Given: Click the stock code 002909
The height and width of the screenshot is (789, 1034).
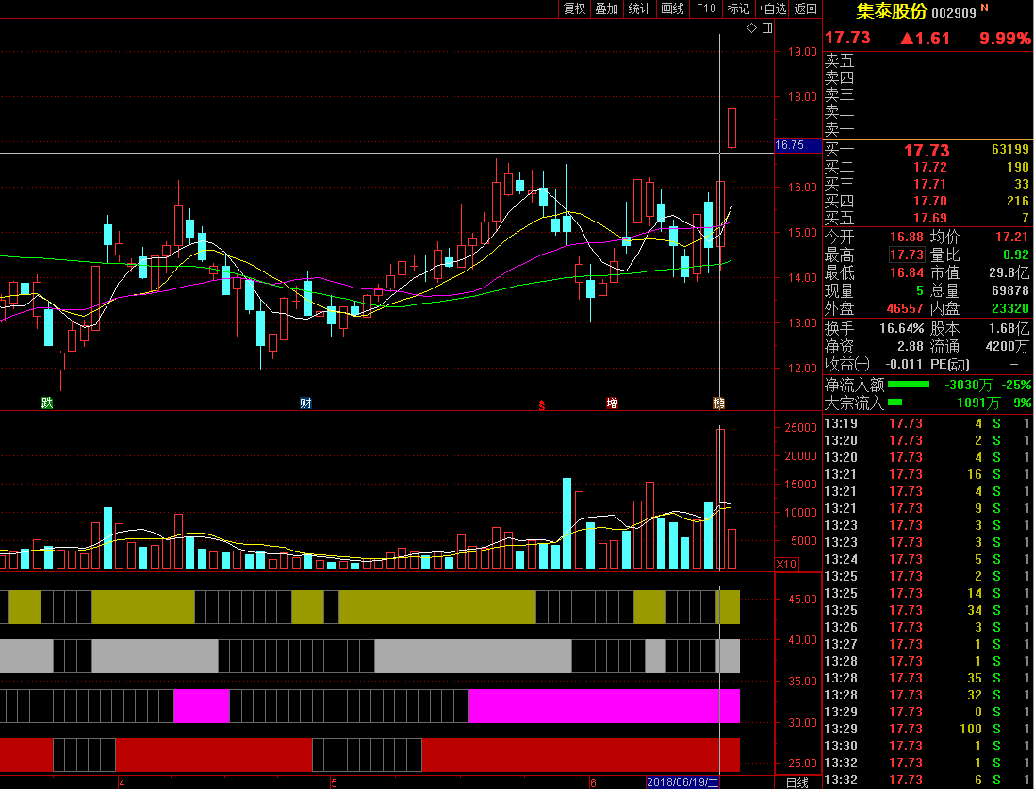Looking at the screenshot, I should 954,12.
